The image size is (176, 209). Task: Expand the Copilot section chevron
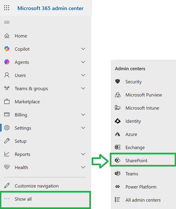tap(83, 49)
